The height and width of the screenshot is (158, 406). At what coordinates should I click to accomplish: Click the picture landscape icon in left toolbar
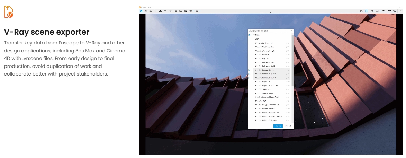click(x=181, y=11)
